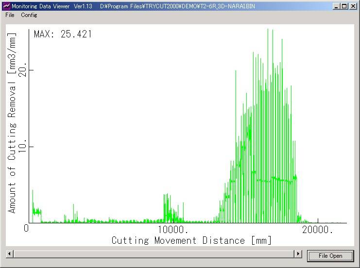The image size is (360, 268).
Task: Click the Monitoring Data Viewer title bar icon
Action: [x=6, y=6]
